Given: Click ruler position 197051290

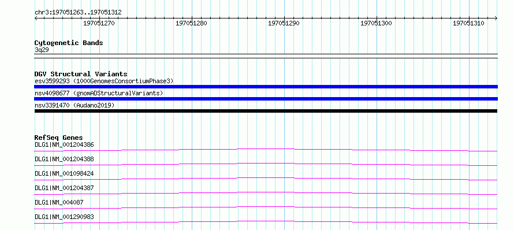Looking at the screenshot, I should tap(284, 23).
